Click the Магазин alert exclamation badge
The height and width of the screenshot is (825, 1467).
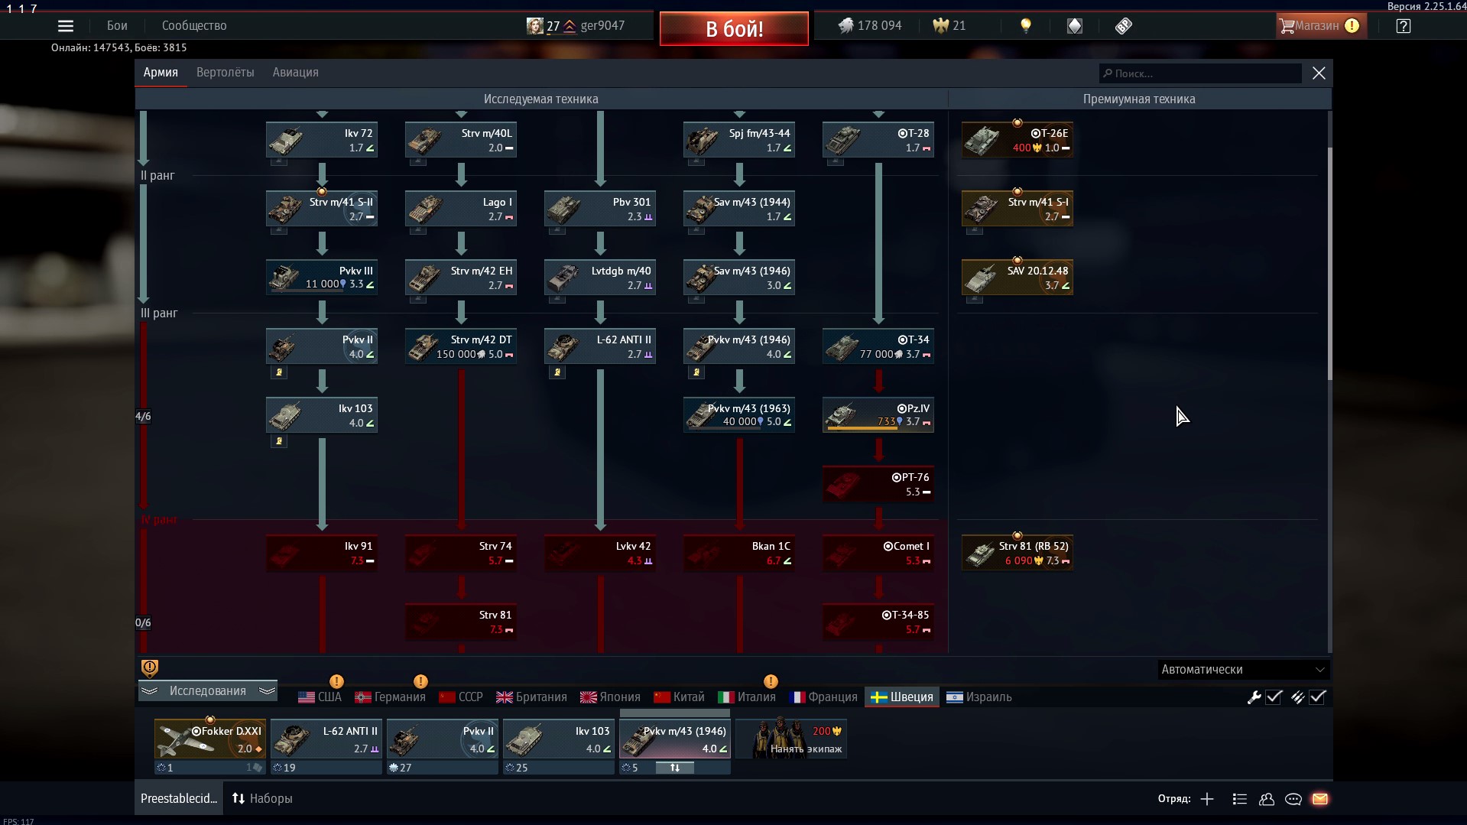(x=1352, y=26)
